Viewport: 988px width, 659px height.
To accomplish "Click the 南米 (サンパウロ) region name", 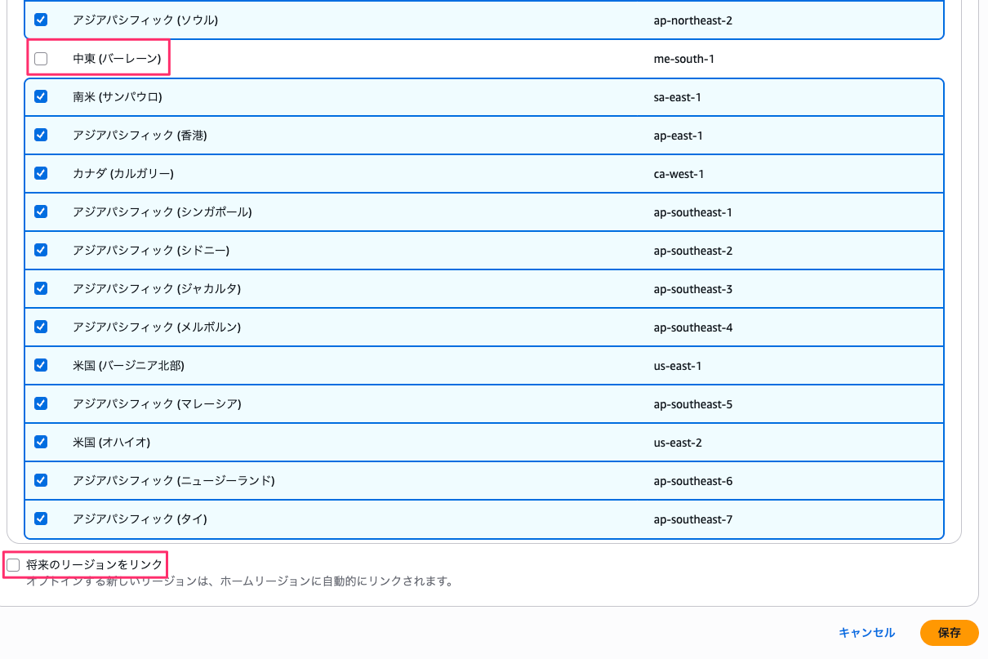I will pos(118,97).
